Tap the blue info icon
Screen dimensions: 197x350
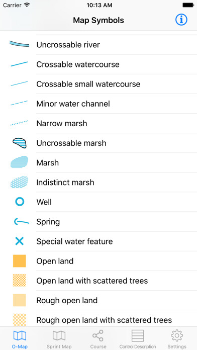(181, 20)
